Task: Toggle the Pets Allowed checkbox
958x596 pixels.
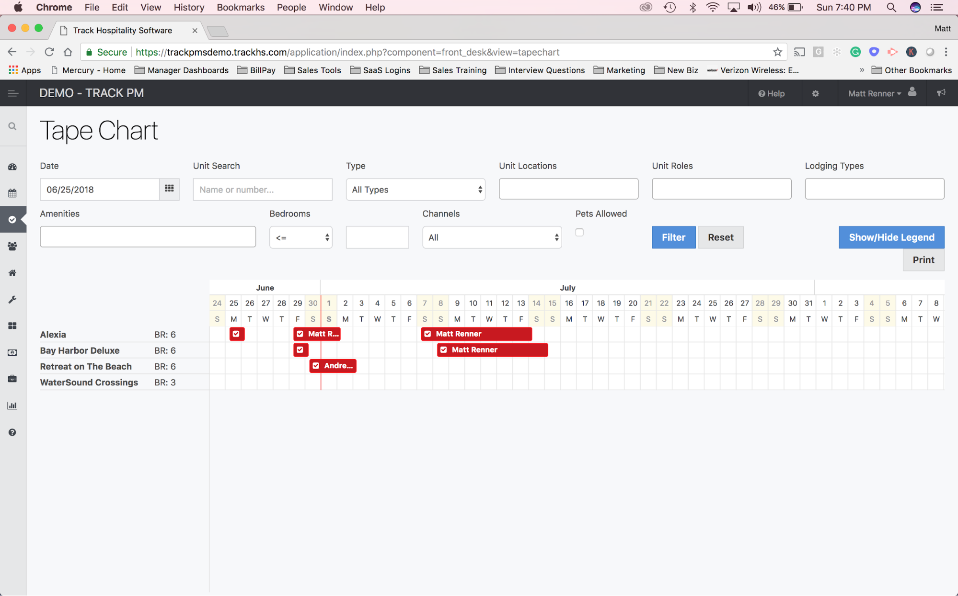Action: coord(579,233)
